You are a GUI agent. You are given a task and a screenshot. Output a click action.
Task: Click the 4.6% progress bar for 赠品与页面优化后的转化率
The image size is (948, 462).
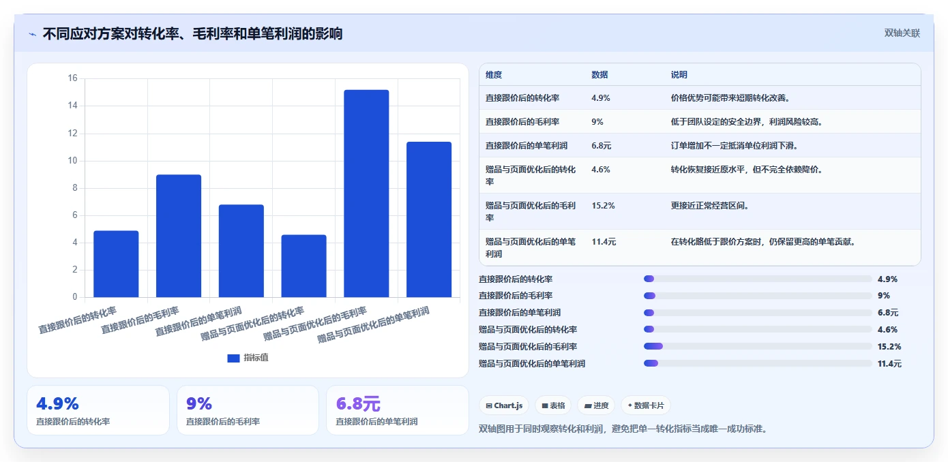coord(758,329)
